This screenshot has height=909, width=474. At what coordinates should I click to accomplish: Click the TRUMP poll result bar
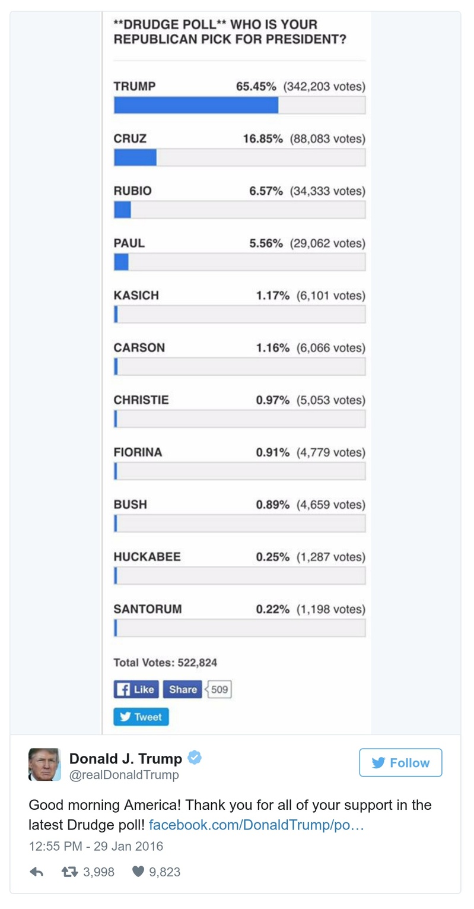click(239, 105)
